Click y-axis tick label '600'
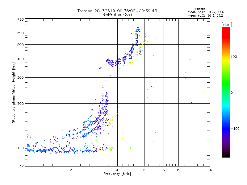The height and width of the screenshot is (185, 247). [20, 33]
